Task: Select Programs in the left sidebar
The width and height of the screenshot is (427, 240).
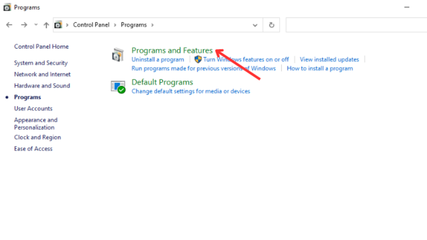Action: point(28,97)
